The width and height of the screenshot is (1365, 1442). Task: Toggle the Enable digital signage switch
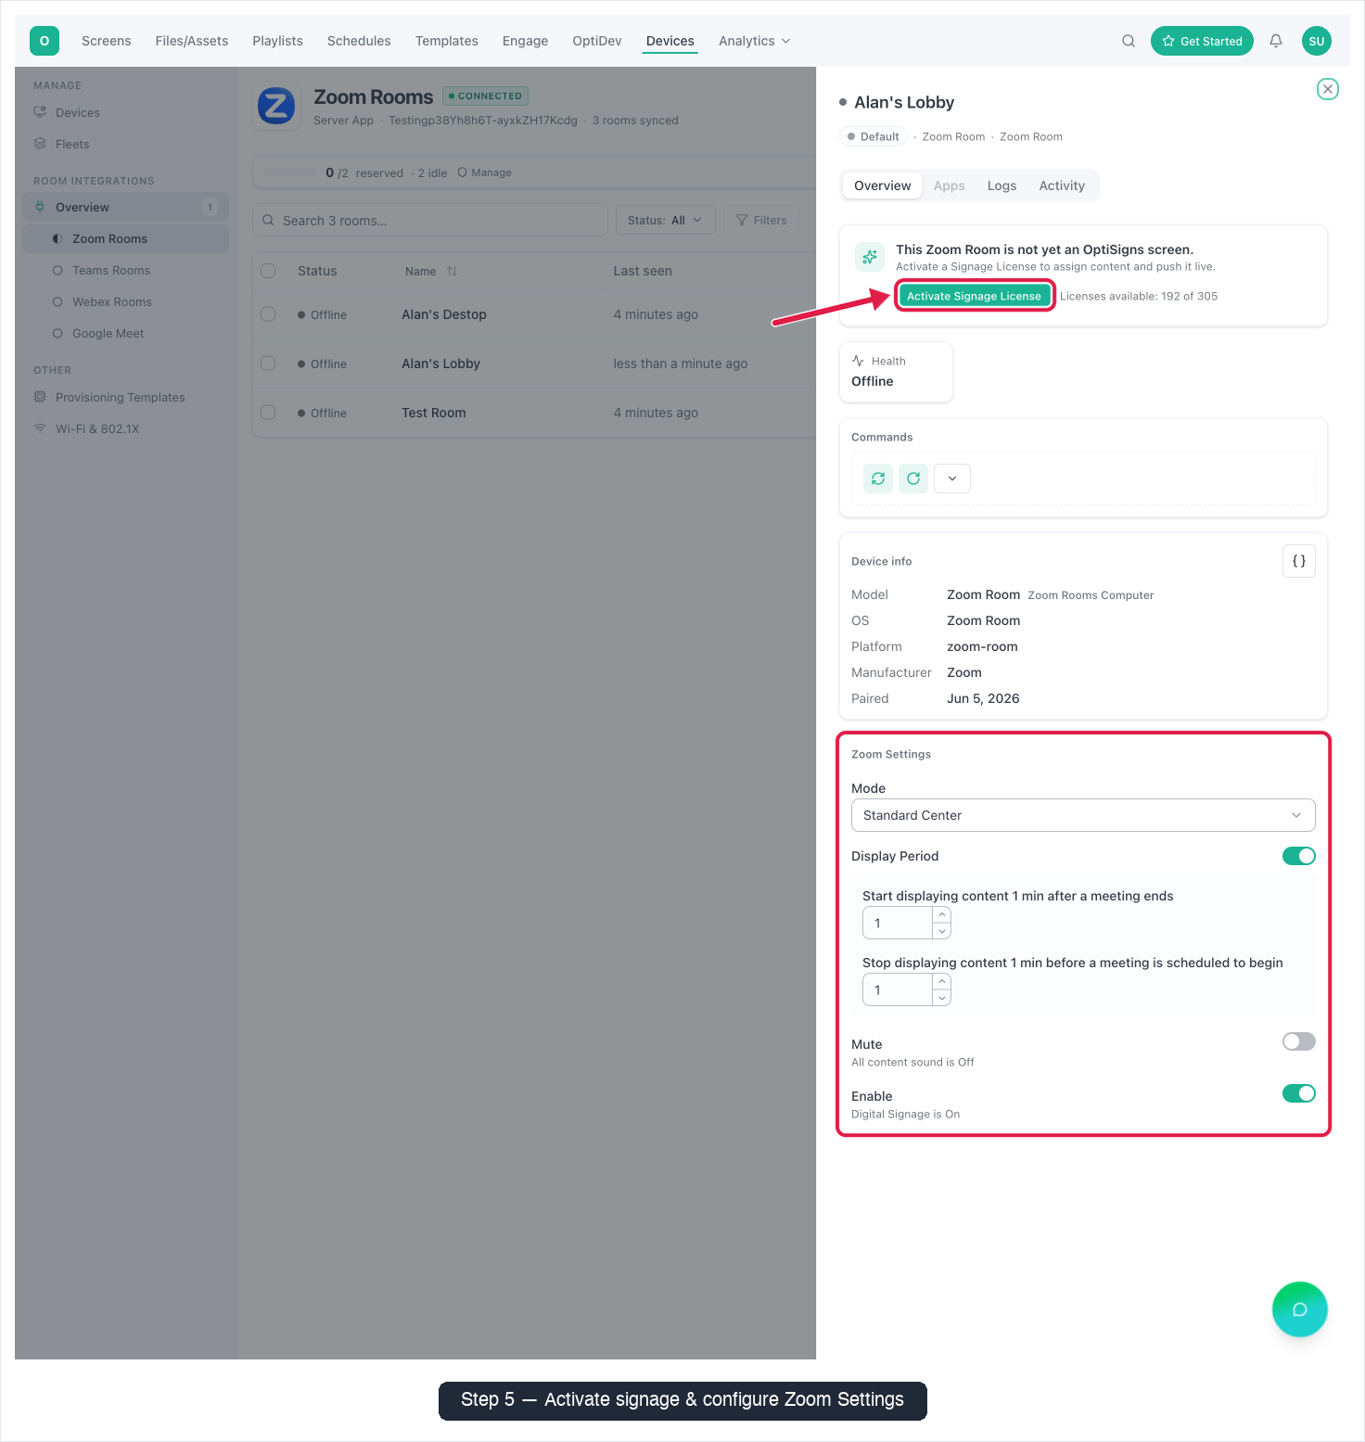pyautogui.click(x=1299, y=1093)
